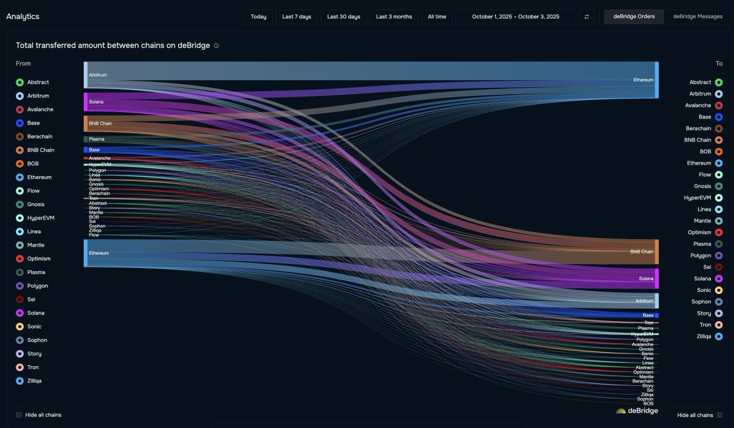Click Sophon ring icon in From list
734x428 pixels.
[x=20, y=340]
